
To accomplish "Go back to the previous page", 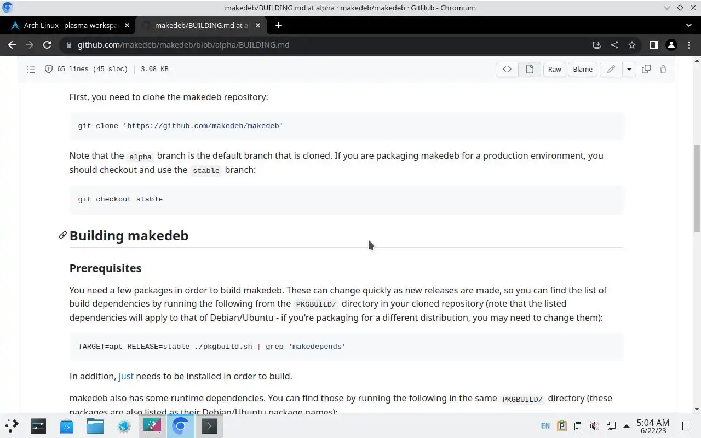I will (12, 45).
